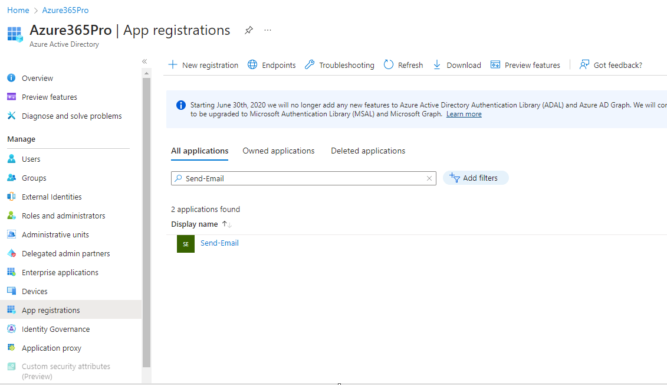Open New registration

203,65
